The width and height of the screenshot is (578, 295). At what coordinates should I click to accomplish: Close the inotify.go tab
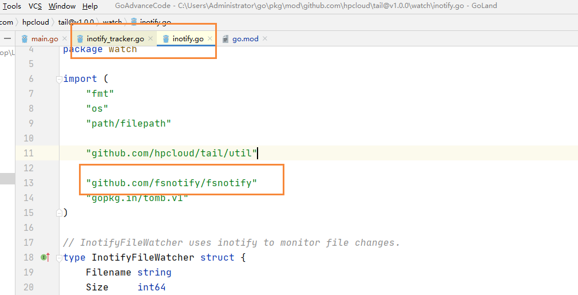210,39
